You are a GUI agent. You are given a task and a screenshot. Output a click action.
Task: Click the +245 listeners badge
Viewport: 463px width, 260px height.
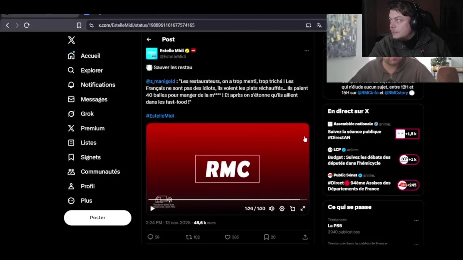coord(408,185)
